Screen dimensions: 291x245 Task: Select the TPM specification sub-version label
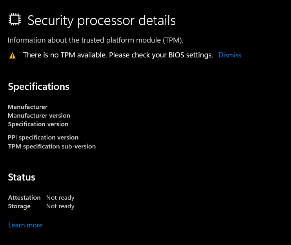coord(52,146)
